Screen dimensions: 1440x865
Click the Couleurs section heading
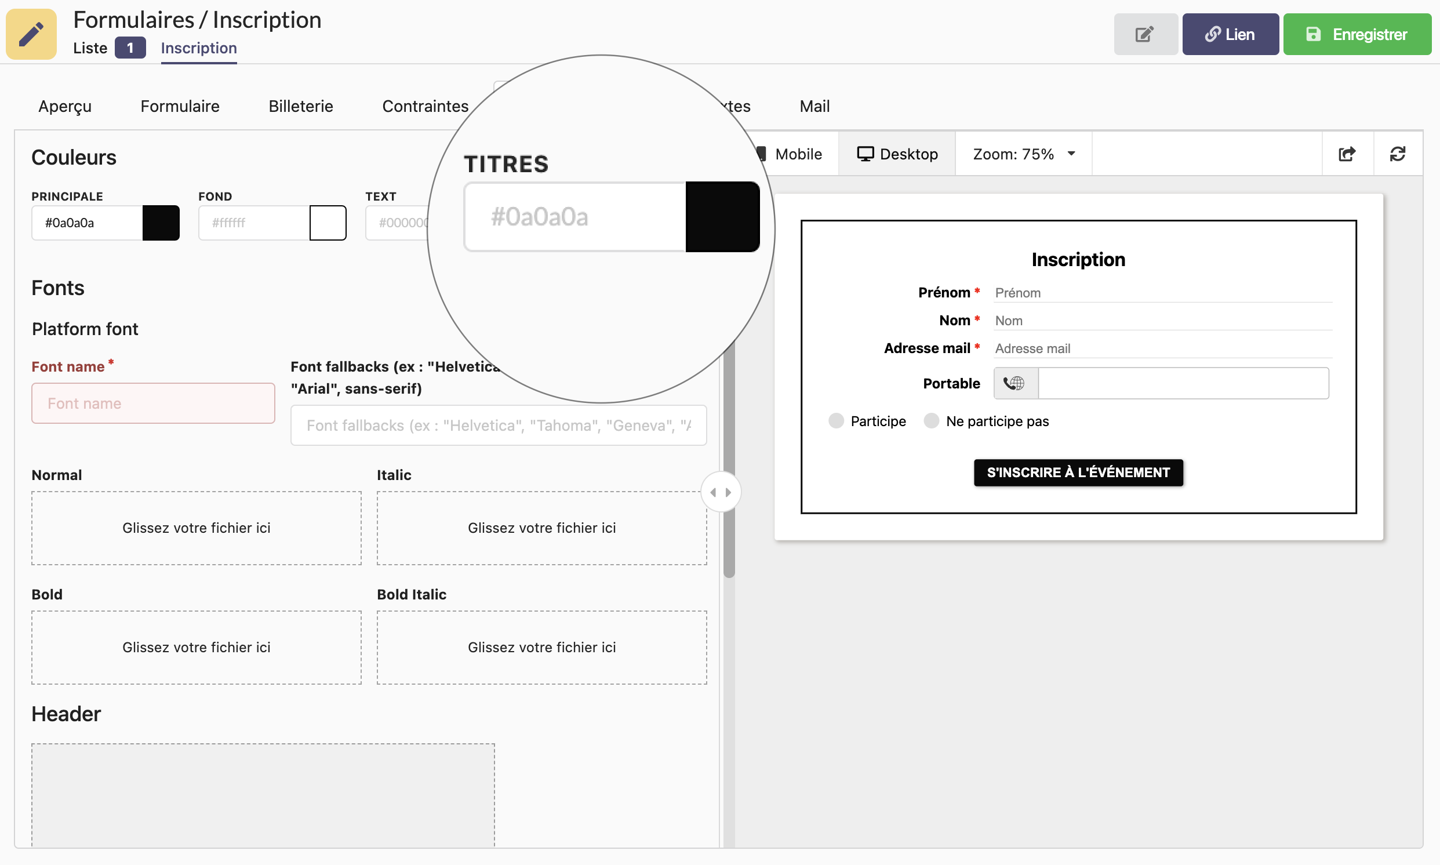click(74, 157)
